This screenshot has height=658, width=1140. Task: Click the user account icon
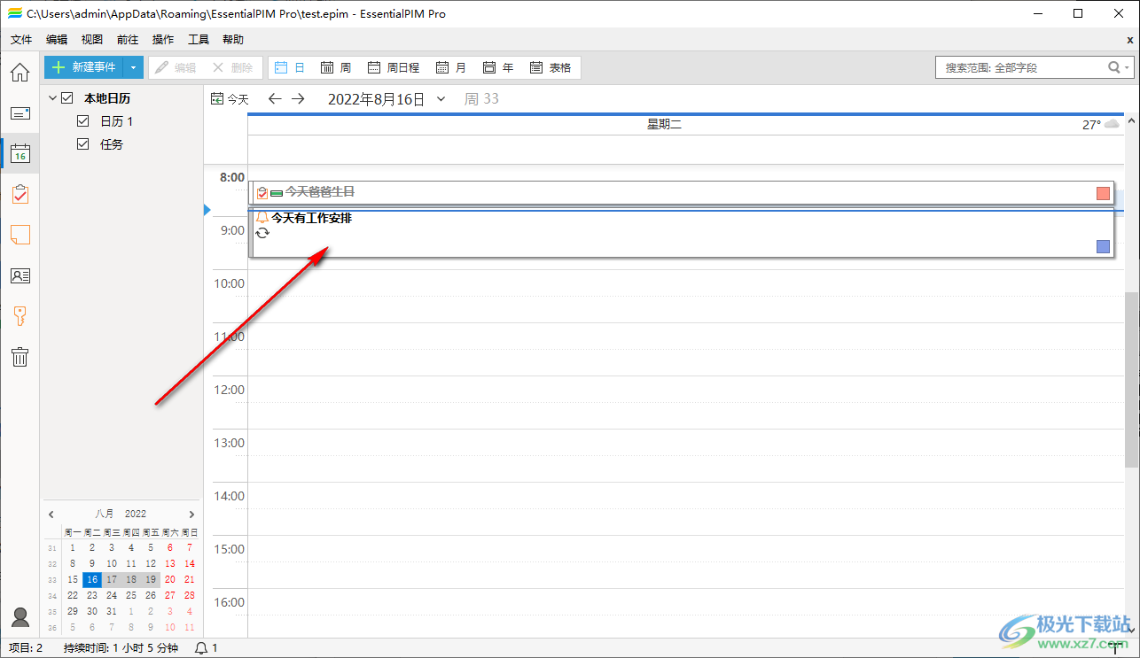point(20,616)
